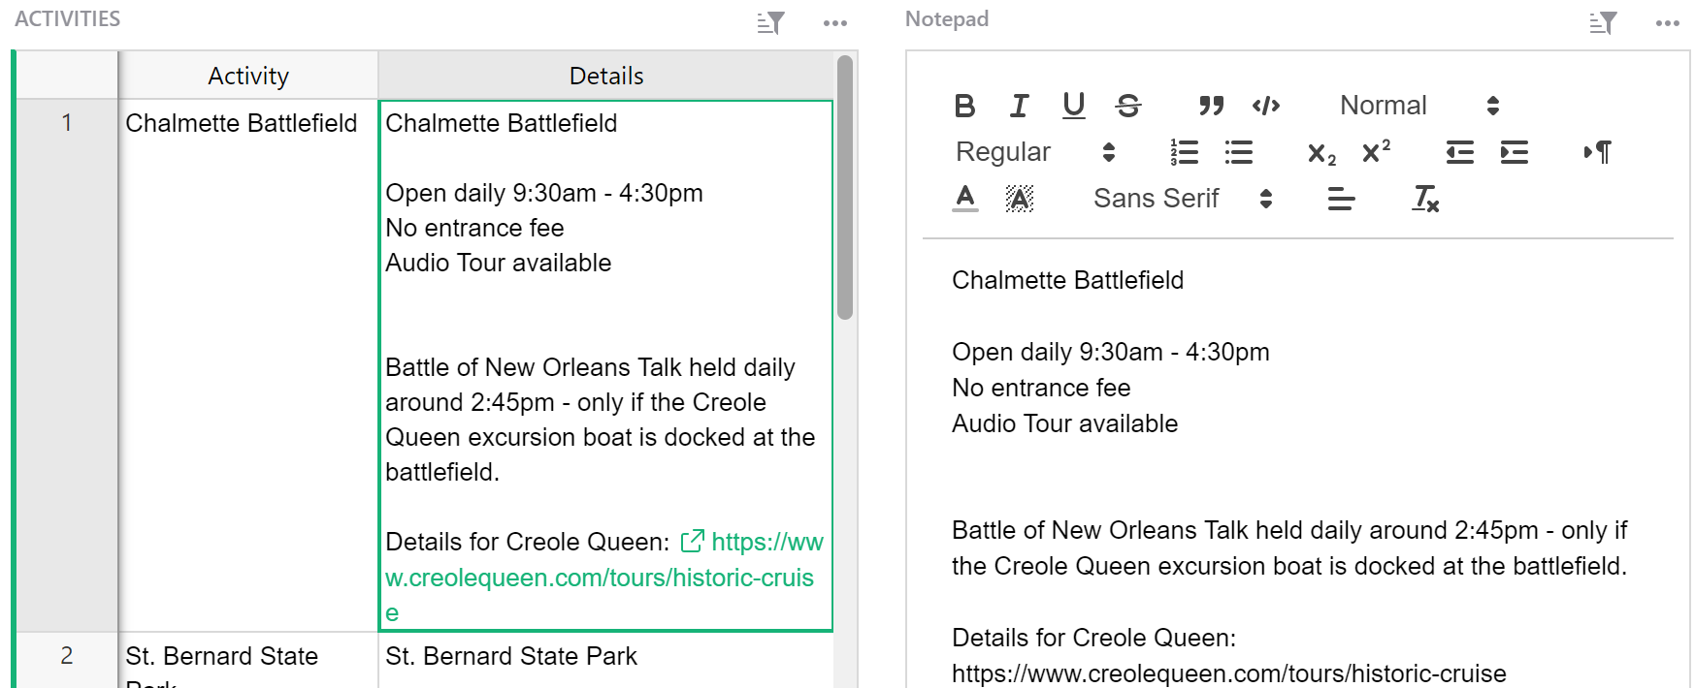1695x688 pixels.
Task: Insert a code block
Action: (1265, 106)
